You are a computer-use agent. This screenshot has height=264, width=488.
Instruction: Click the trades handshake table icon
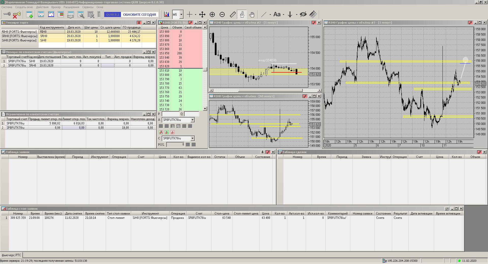[x=70, y=15]
